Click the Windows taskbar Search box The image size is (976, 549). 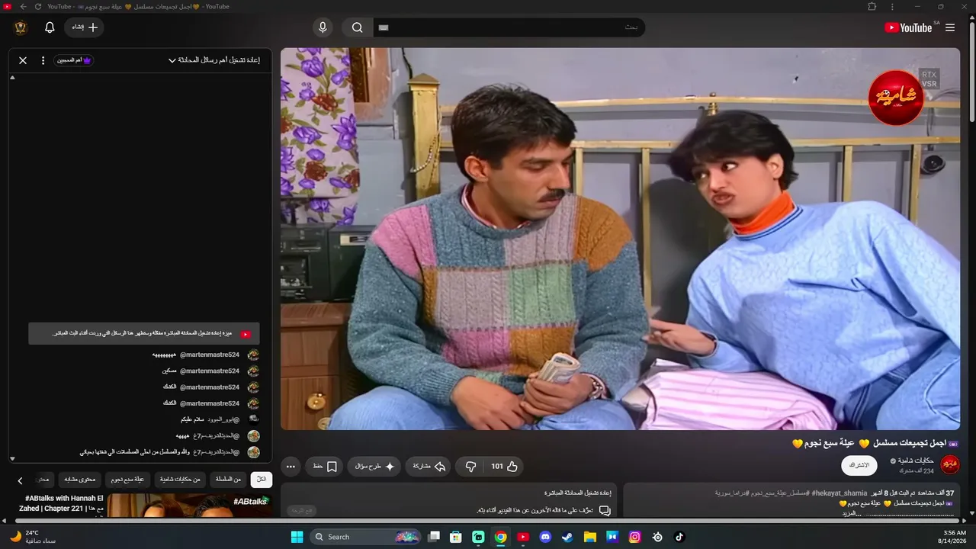[367, 537]
